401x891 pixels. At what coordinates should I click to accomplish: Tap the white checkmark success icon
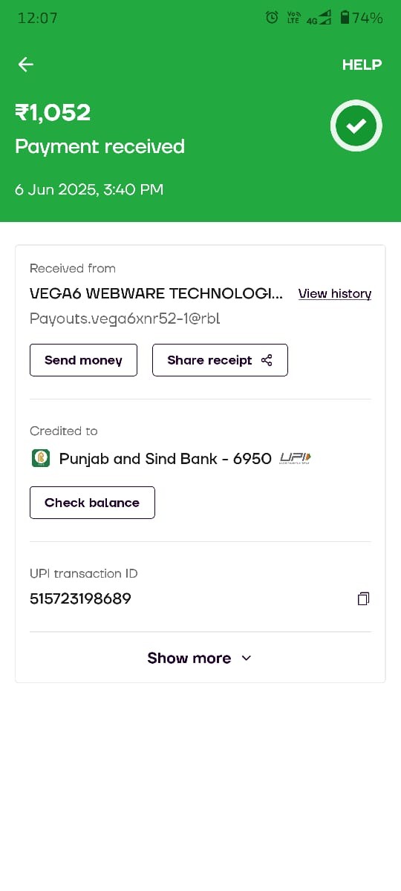click(356, 126)
